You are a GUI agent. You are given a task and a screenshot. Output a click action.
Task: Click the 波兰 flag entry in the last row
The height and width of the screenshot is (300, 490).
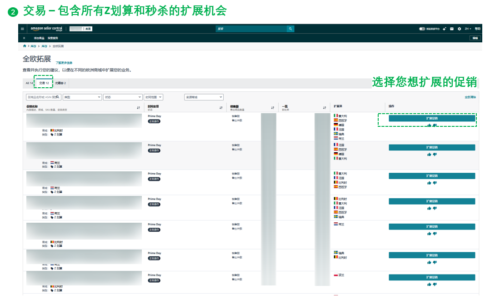(x=339, y=275)
